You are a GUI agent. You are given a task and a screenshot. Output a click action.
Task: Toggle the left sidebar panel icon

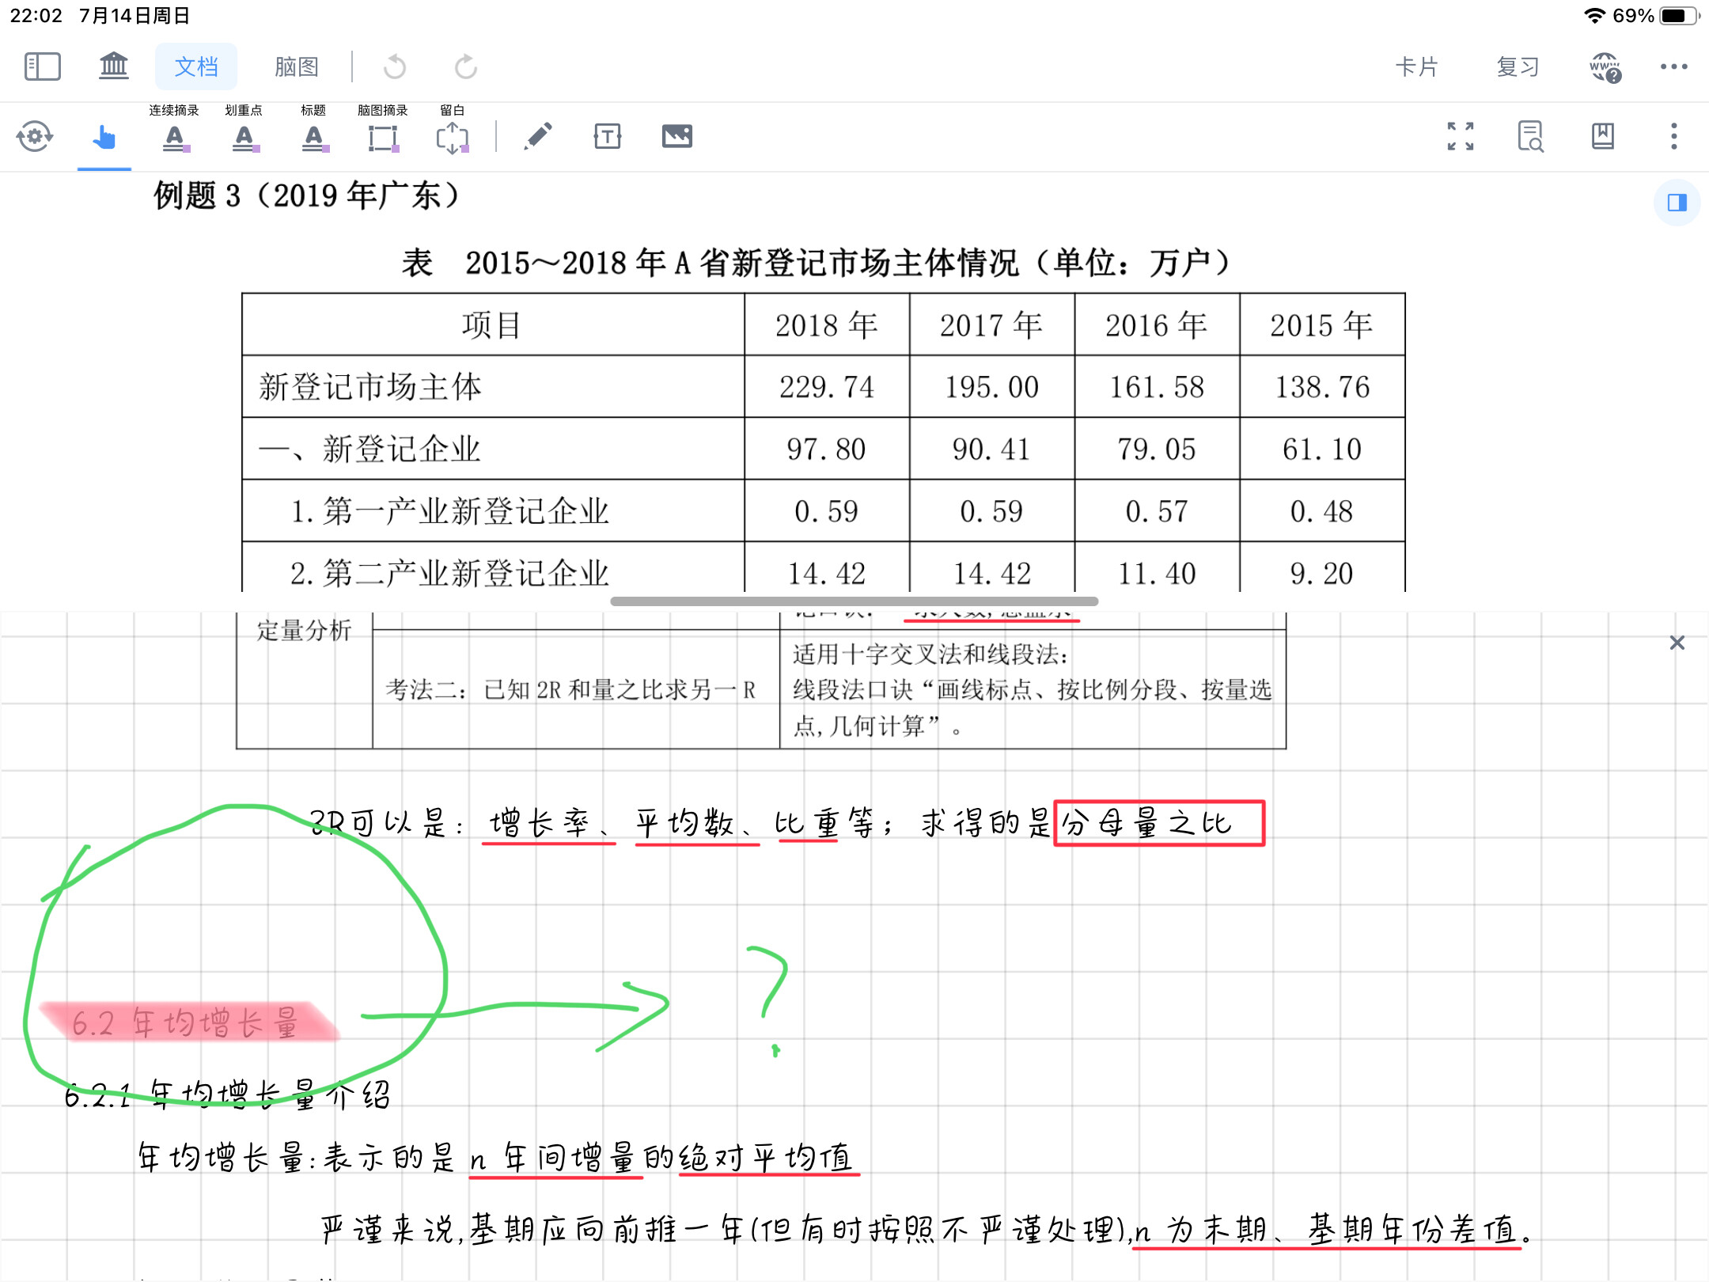(x=43, y=66)
